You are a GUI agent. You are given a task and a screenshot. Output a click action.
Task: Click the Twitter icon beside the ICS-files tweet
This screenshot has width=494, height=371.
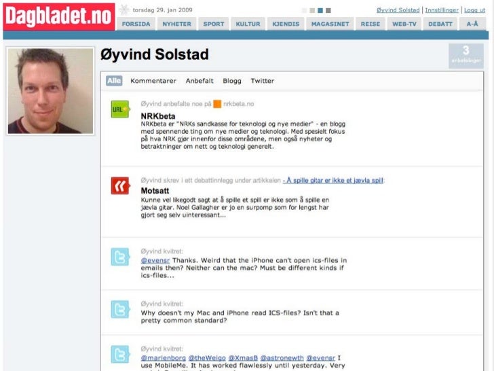point(120,309)
